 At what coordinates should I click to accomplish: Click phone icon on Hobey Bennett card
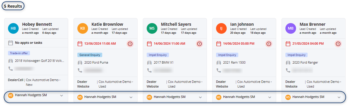[x=10, y=69]
